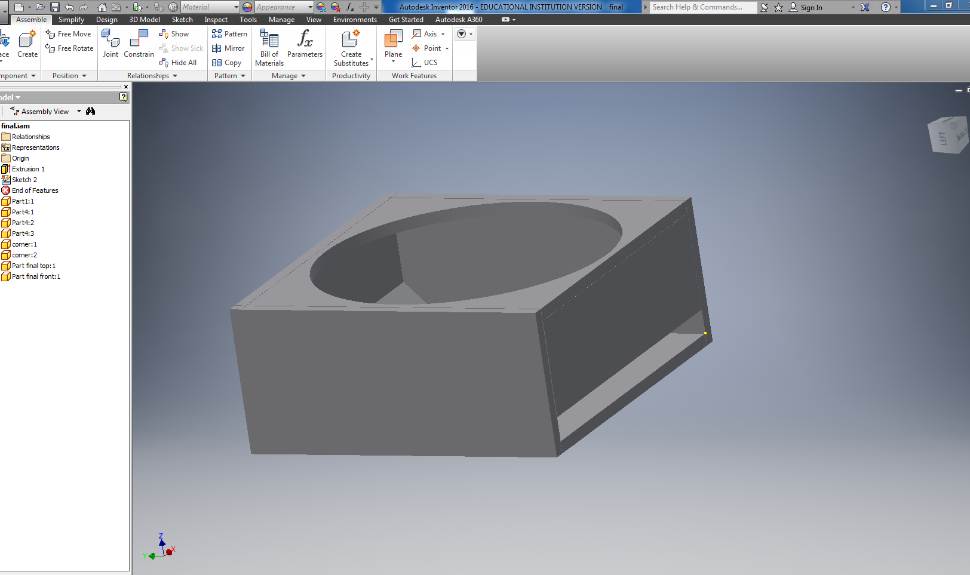
Task: Click the color wheel appearance icon
Action: pos(247,7)
